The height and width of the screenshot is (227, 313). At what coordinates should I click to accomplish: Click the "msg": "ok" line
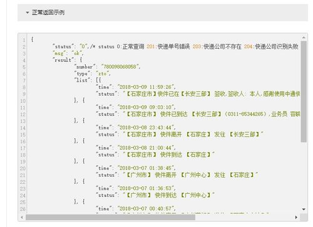[68, 53]
